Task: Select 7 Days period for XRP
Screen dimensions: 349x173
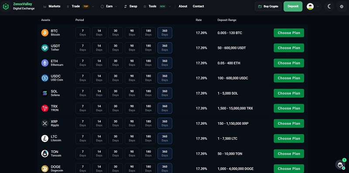Action: click(83, 123)
